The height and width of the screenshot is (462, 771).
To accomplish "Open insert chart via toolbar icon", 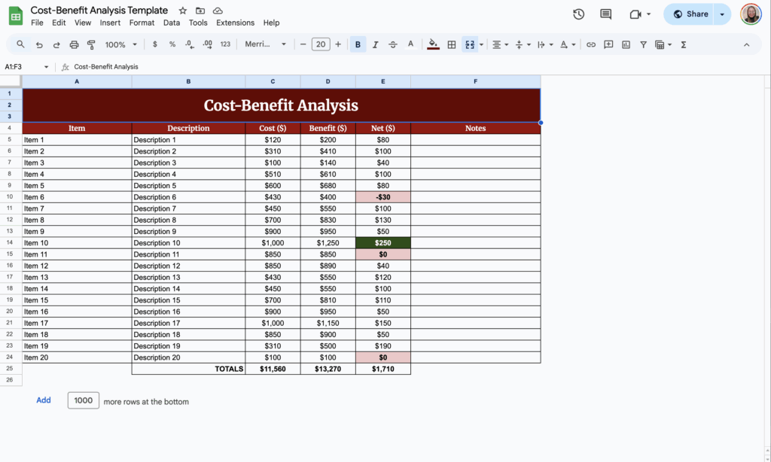I will click(626, 44).
